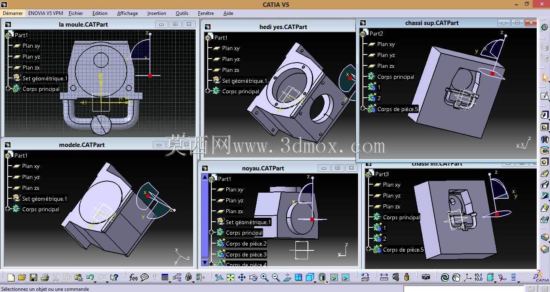The image size is (550, 292).
Task: Select Plan xy in la moule.CATPart tree
Action: [31, 46]
